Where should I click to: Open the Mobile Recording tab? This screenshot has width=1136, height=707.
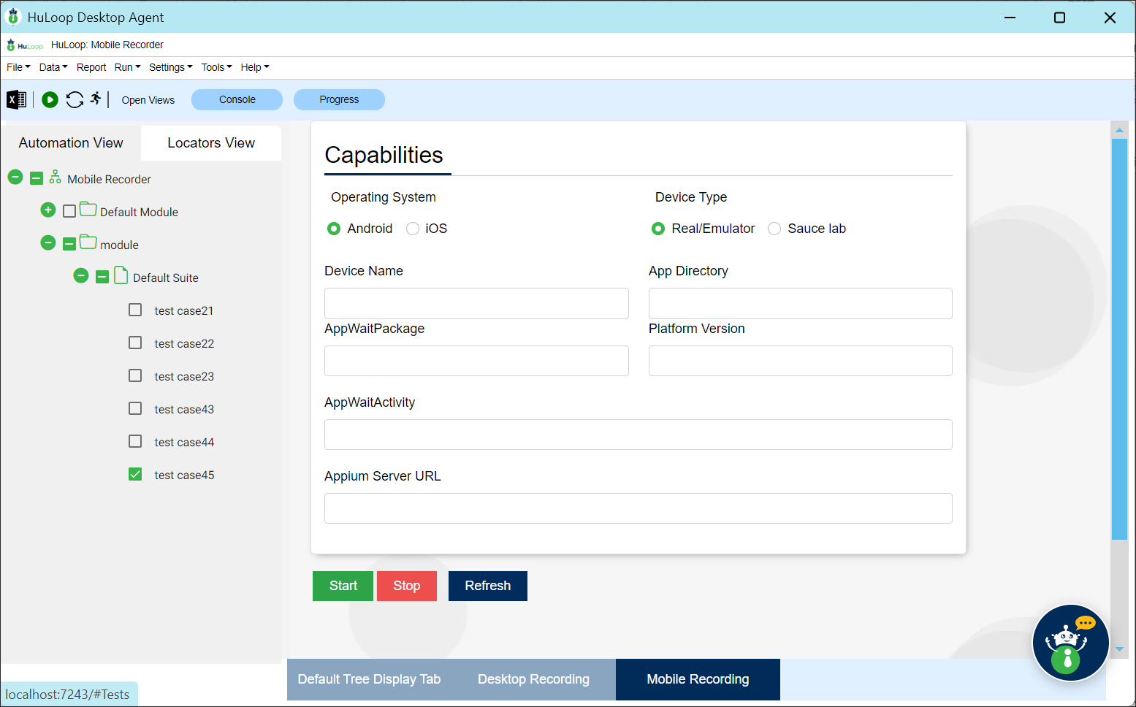coord(698,679)
